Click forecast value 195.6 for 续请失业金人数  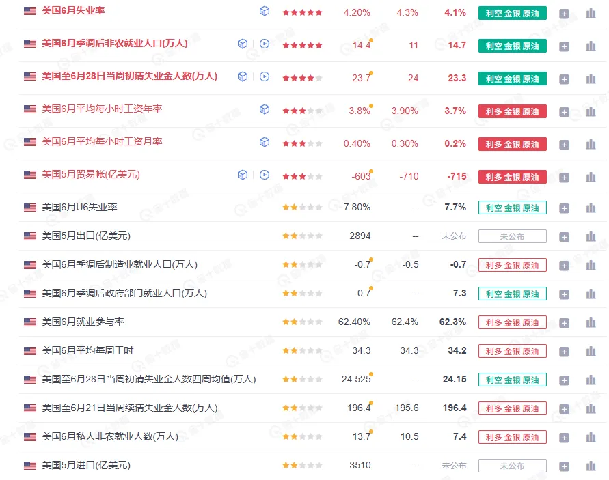(x=407, y=408)
